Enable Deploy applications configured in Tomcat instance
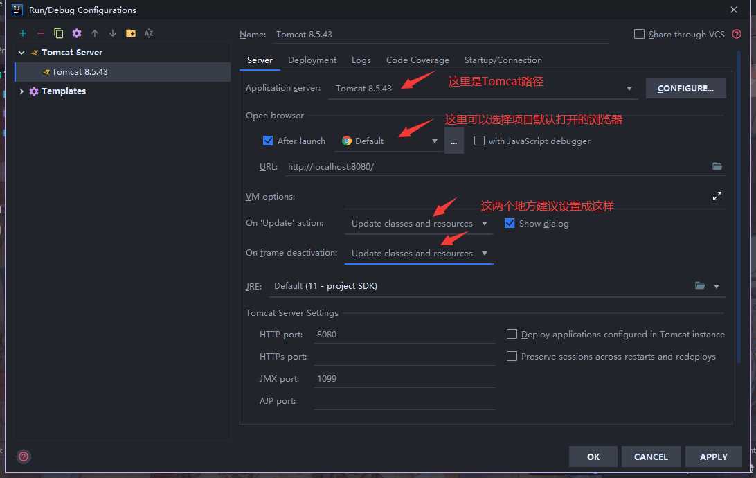The image size is (756, 478). (x=512, y=335)
